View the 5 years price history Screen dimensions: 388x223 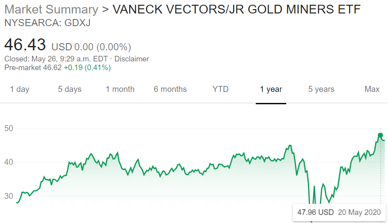pos(321,89)
